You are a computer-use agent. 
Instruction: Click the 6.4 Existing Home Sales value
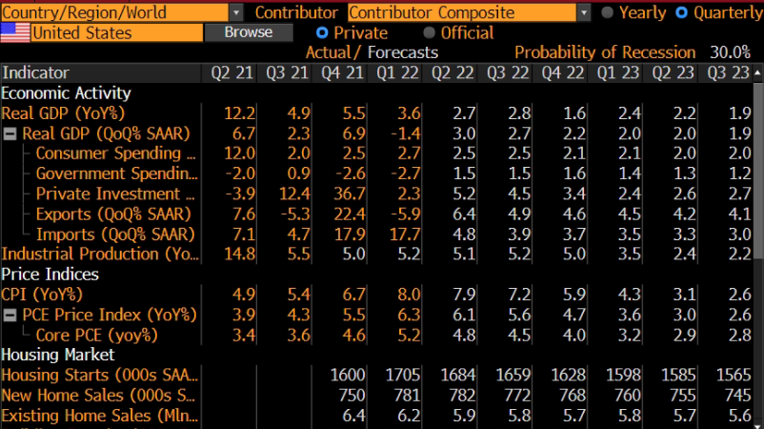coord(353,416)
